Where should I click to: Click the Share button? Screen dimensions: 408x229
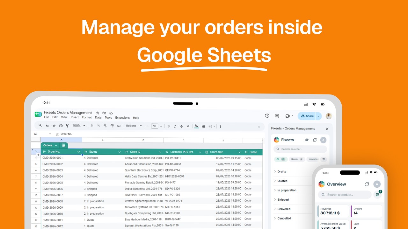click(307, 116)
